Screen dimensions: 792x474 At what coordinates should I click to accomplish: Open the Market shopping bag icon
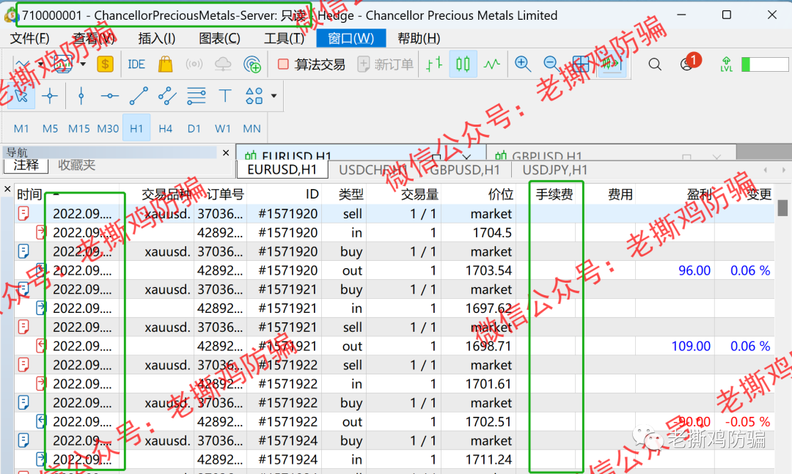(x=165, y=64)
